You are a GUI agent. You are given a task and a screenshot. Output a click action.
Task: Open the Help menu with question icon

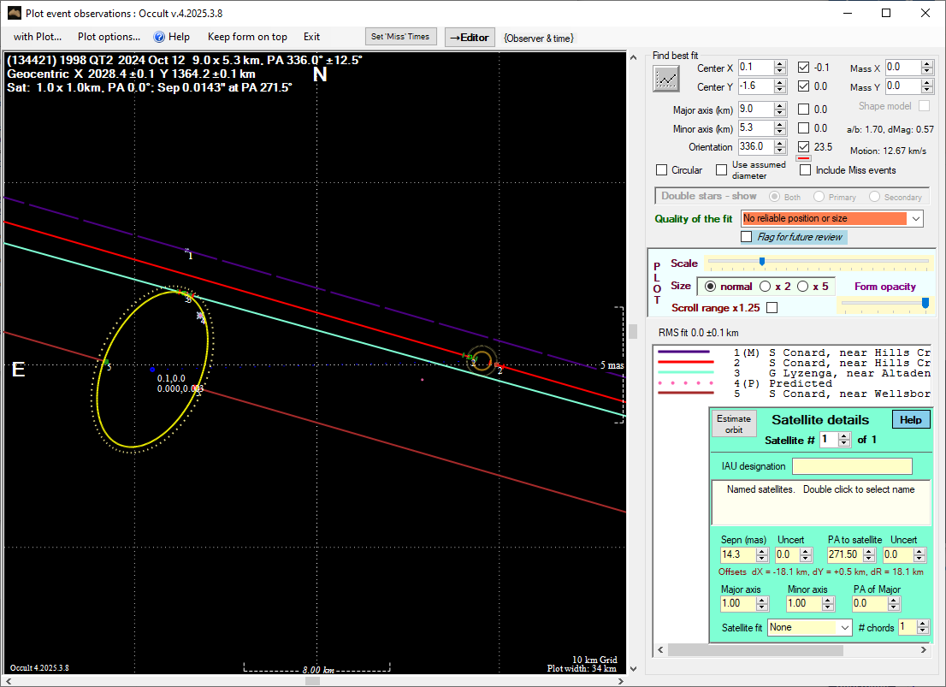pyautogui.click(x=172, y=37)
